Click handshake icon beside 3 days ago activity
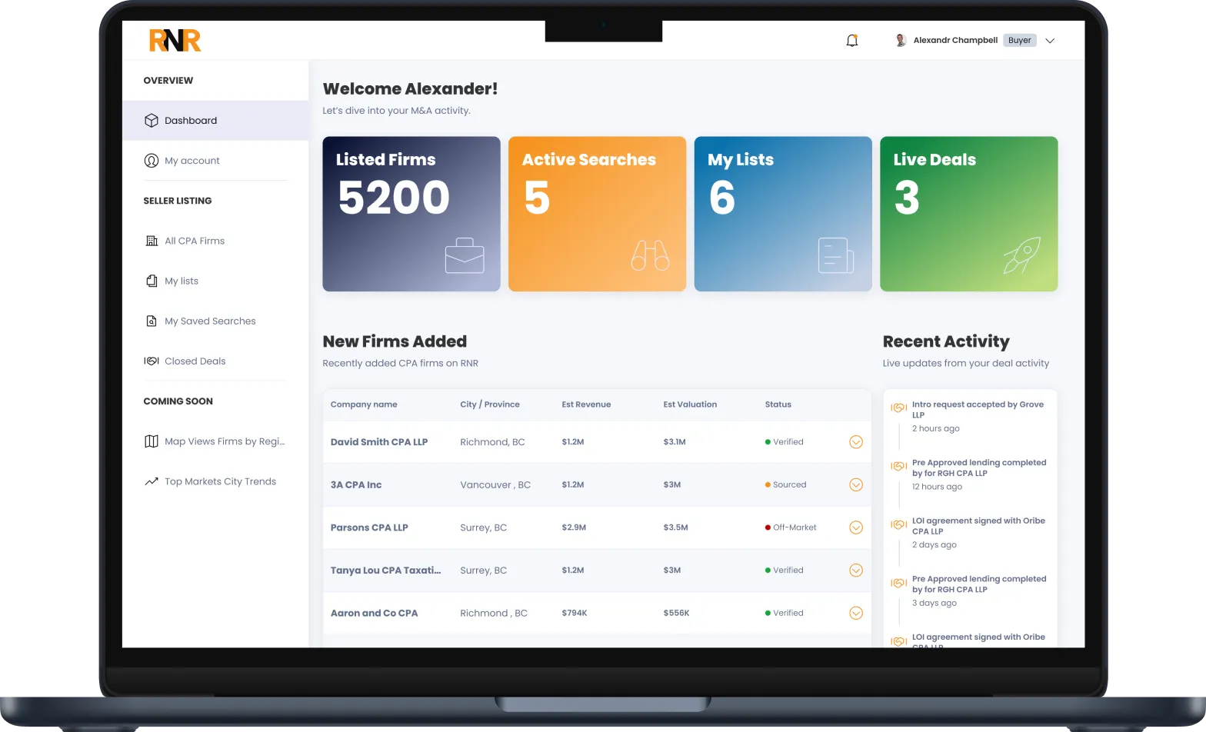1206x732 pixels. coord(898,583)
